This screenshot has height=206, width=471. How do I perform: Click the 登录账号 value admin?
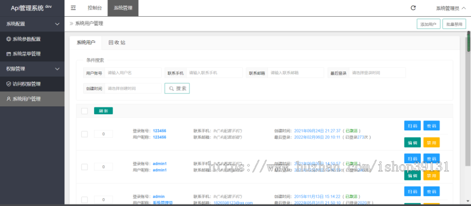click(x=159, y=197)
